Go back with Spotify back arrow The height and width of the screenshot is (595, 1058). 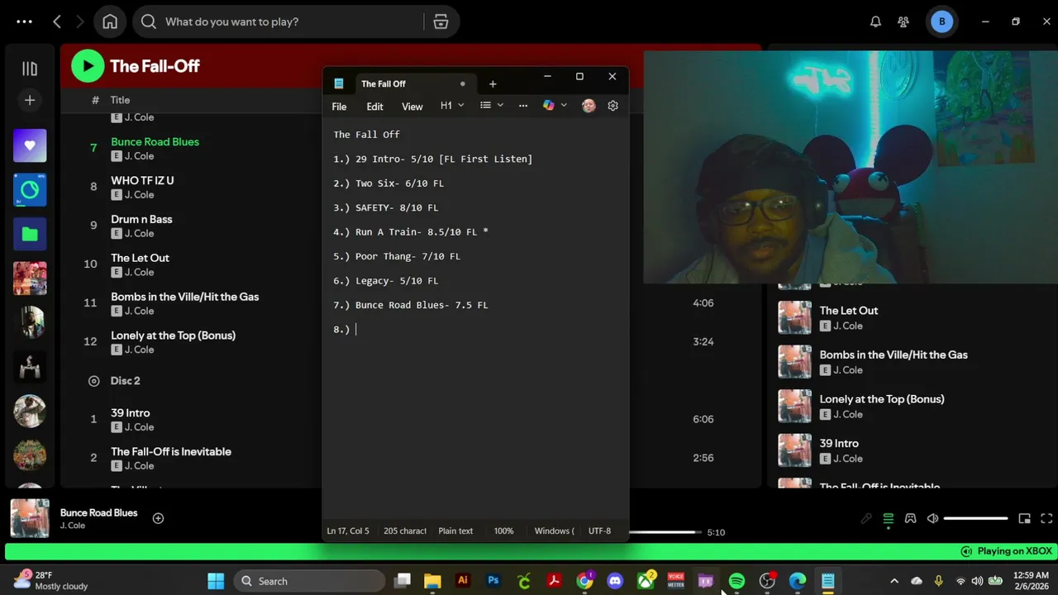tap(57, 21)
